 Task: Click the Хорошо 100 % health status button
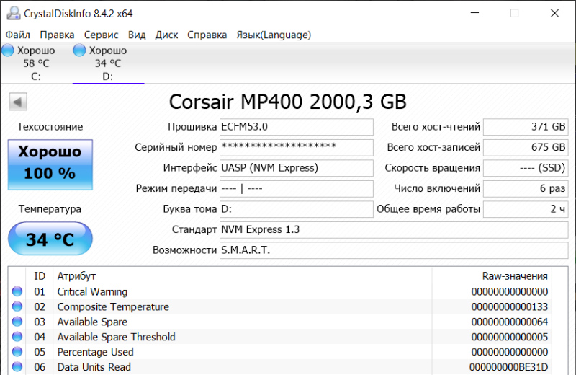pyautogui.click(x=50, y=165)
